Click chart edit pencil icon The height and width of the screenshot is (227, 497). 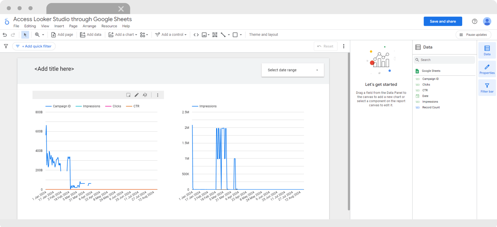(x=136, y=95)
